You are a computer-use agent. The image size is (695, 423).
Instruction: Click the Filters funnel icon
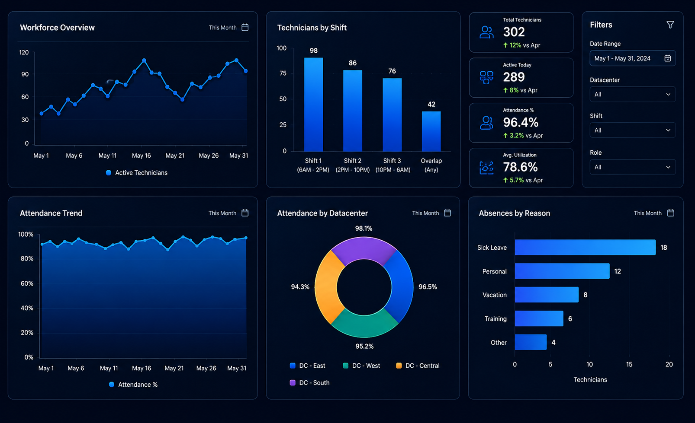click(670, 25)
